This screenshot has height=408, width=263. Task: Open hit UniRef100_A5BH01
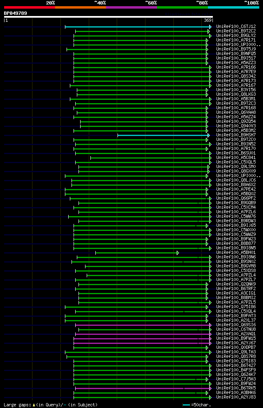(236, 253)
